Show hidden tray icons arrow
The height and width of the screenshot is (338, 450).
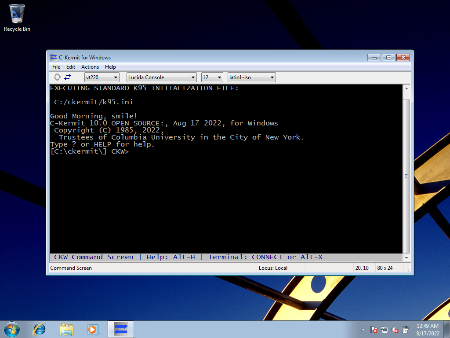click(363, 330)
